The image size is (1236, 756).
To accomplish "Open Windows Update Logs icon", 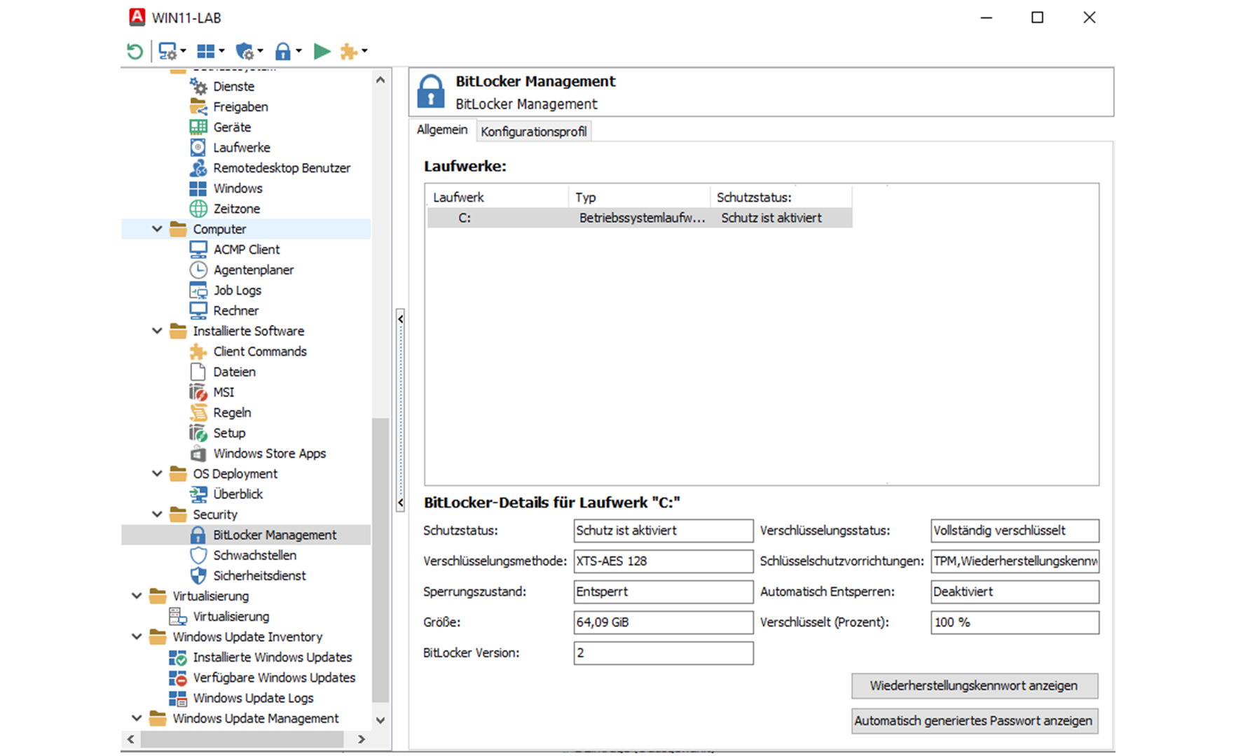I will [x=178, y=698].
